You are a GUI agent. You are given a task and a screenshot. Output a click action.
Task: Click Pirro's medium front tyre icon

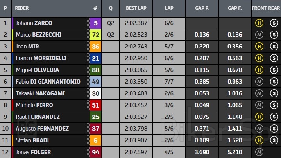(x=259, y=105)
